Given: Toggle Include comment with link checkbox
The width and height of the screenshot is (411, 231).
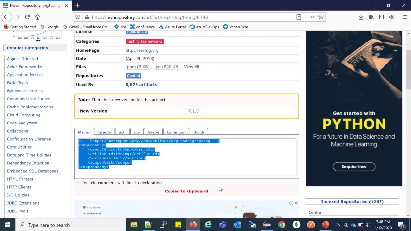Looking at the screenshot, I should click(78, 182).
